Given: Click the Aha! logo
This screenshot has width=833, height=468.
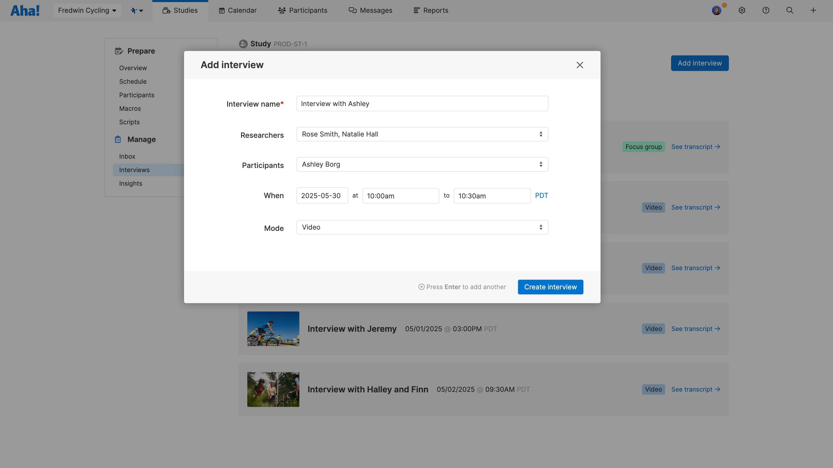Looking at the screenshot, I should coord(25,10).
